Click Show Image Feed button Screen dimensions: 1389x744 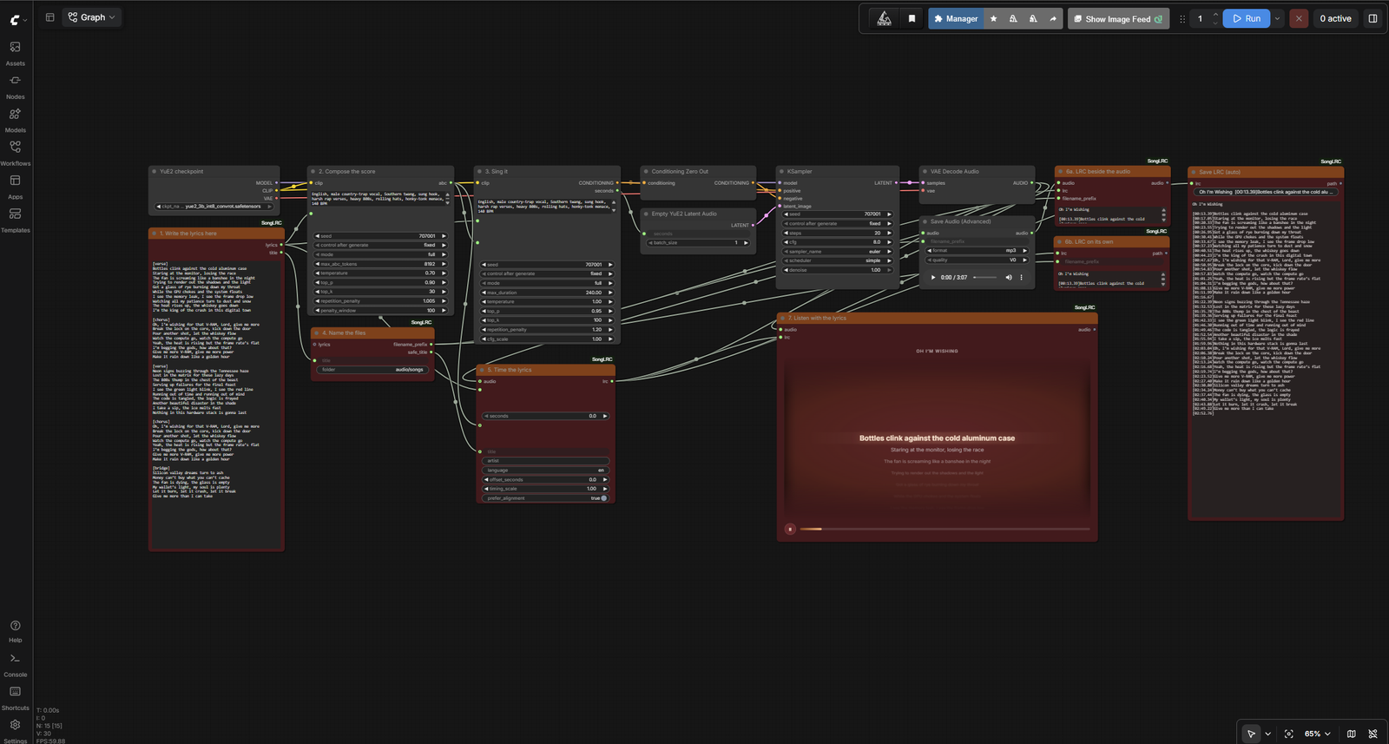1119,18
